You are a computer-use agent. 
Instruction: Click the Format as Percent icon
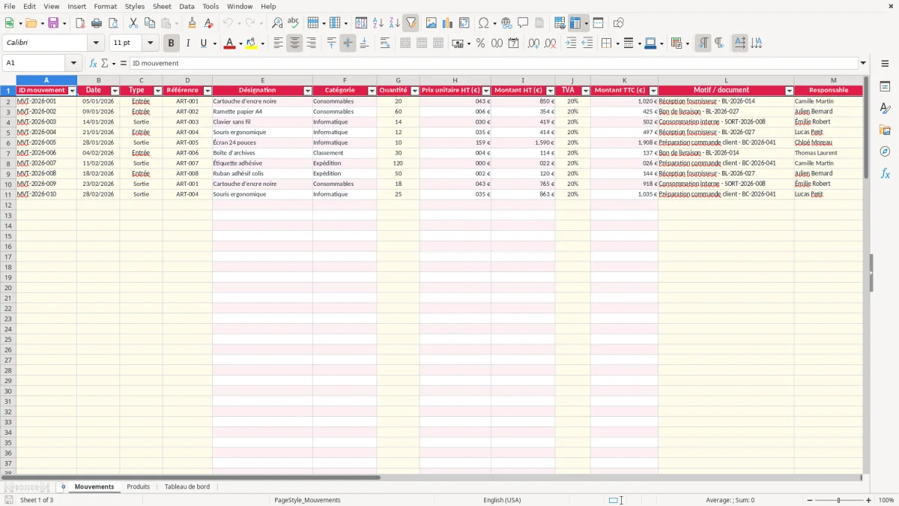(x=480, y=43)
